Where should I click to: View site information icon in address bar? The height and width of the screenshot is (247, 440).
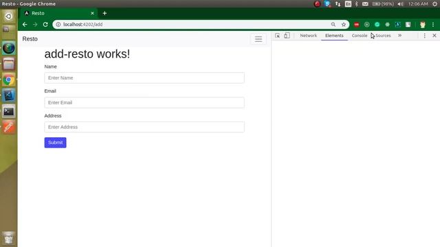click(x=58, y=25)
